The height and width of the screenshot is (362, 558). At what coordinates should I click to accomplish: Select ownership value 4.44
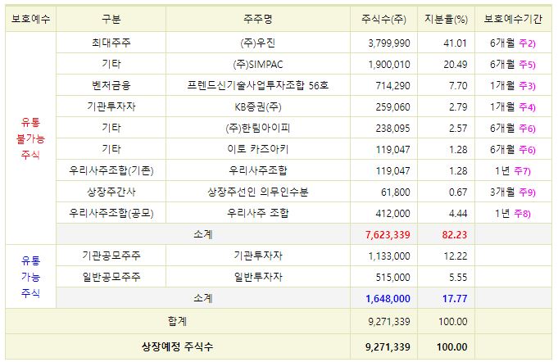point(458,214)
